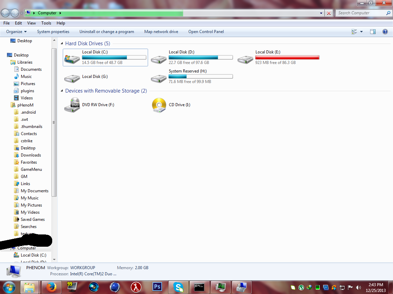Expand the address bar history dropdown
393x294 pixels.
pyautogui.click(x=321, y=13)
